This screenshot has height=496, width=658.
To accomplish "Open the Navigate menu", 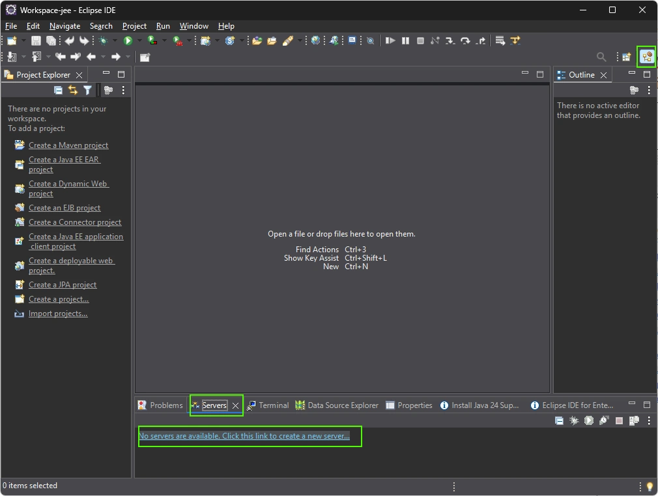I will click(64, 26).
